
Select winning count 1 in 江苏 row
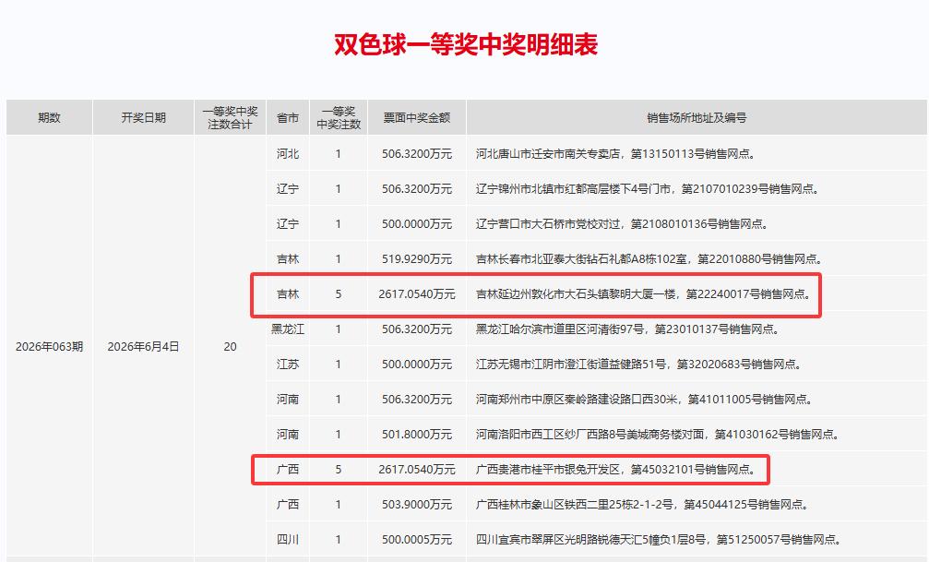[339, 364]
